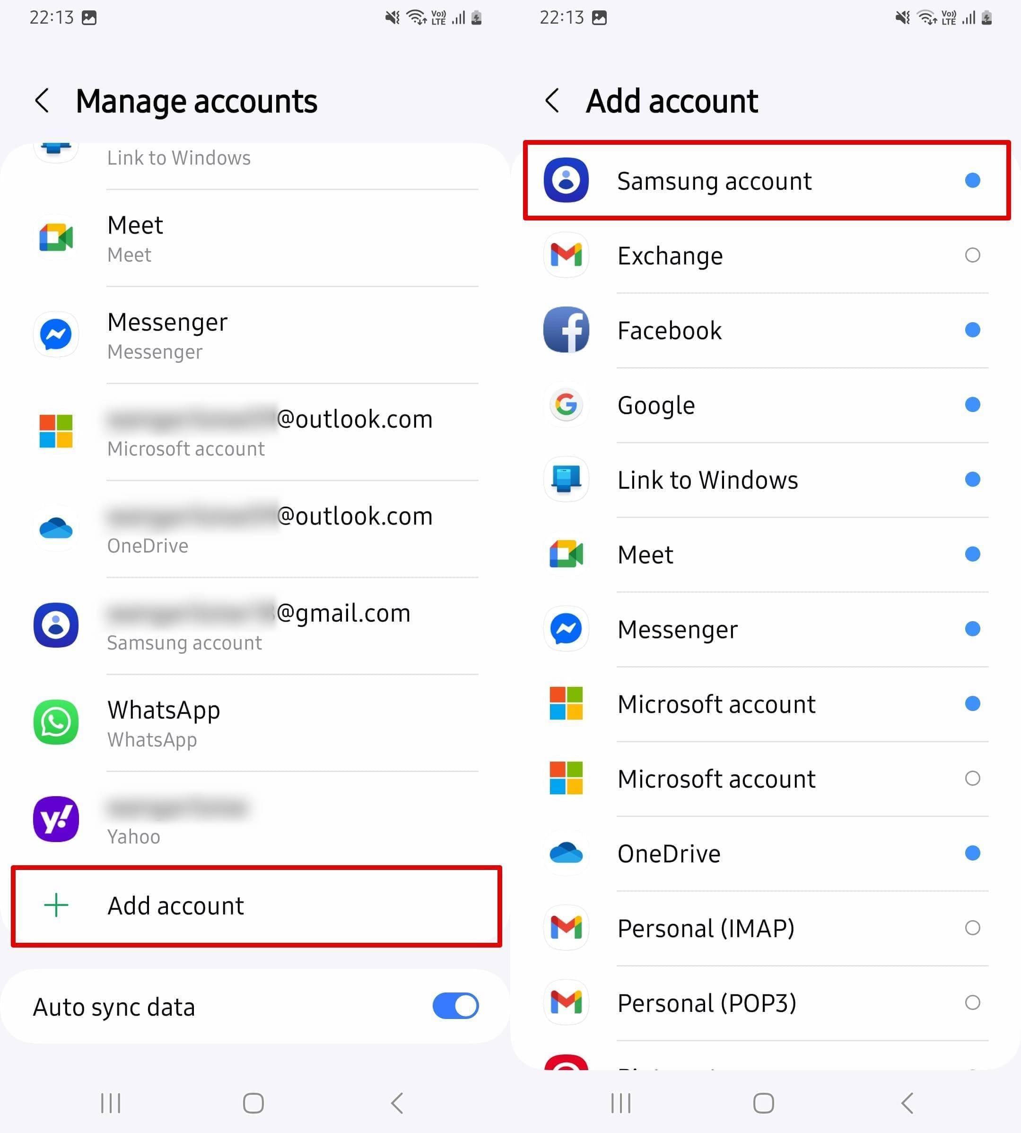Tap the blue dot beside Samsung account
This screenshot has height=1133, width=1021.
[x=973, y=180]
